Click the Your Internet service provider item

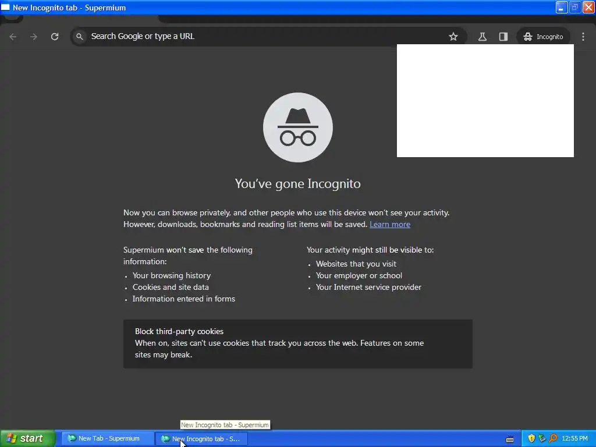click(x=368, y=287)
